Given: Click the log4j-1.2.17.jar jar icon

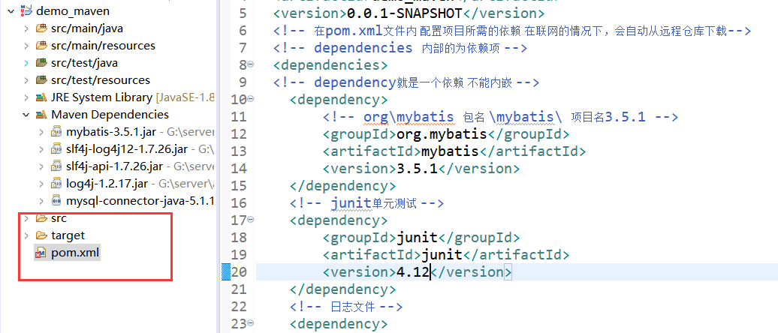Looking at the screenshot, I should point(56,184).
